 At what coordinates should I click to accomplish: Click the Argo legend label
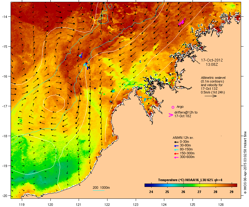click(x=180, y=107)
